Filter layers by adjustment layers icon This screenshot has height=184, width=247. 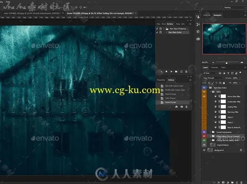pyautogui.click(x=224, y=73)
